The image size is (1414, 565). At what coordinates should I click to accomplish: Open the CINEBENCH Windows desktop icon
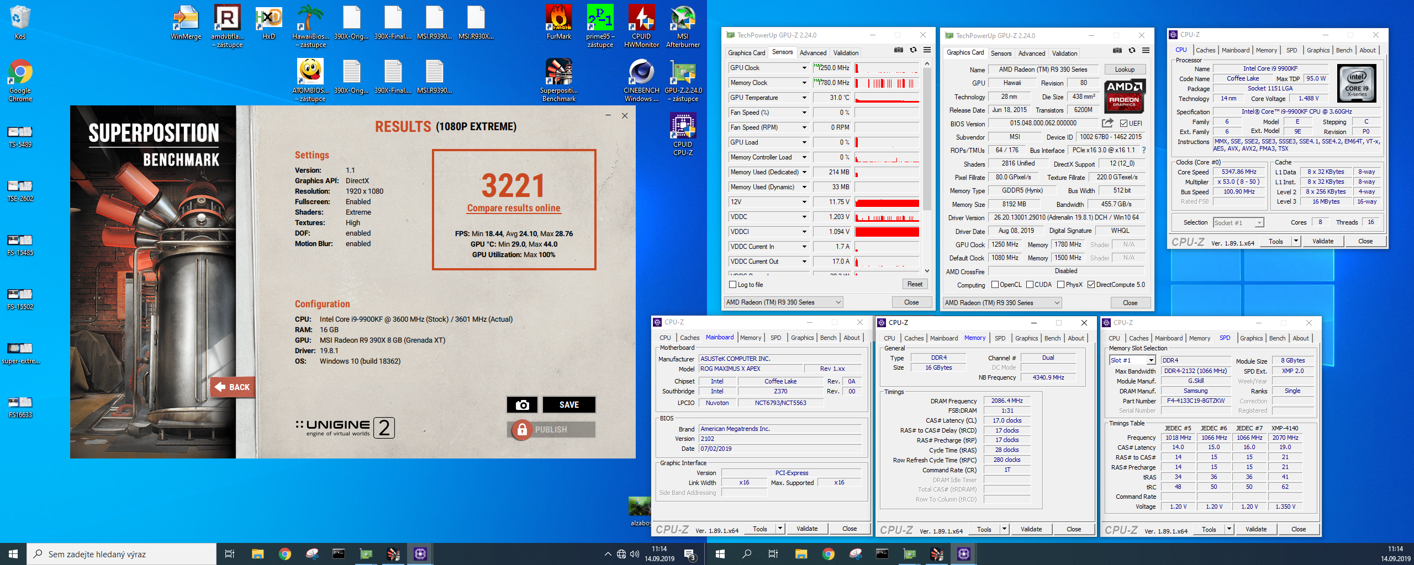[x=641, y=81]
